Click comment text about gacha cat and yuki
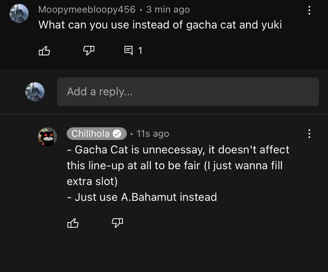This screenshot has width=328, height=272. click(160, 25)
